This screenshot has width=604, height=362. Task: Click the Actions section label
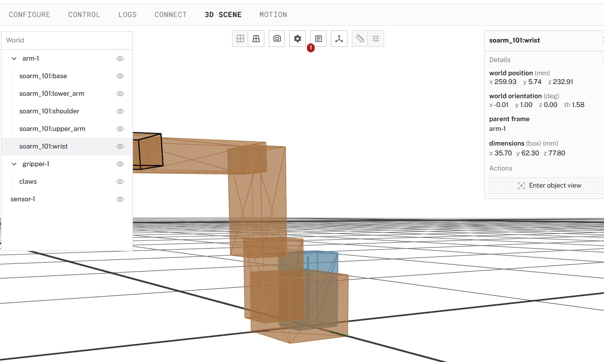(501, 169)
